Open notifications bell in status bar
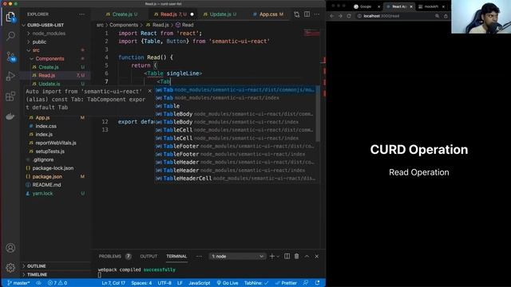This screenshot has height=287, width=511. pos(317,283)
